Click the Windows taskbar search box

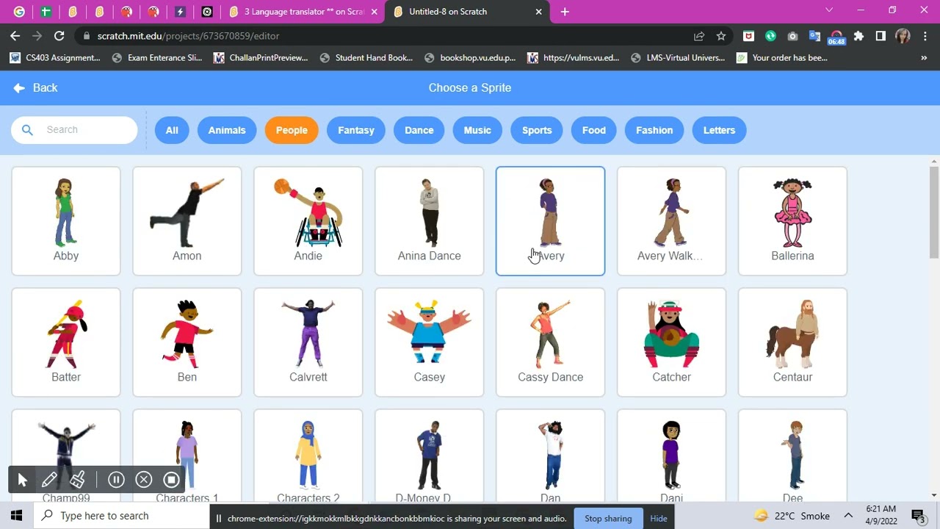(x=122, y=516)
